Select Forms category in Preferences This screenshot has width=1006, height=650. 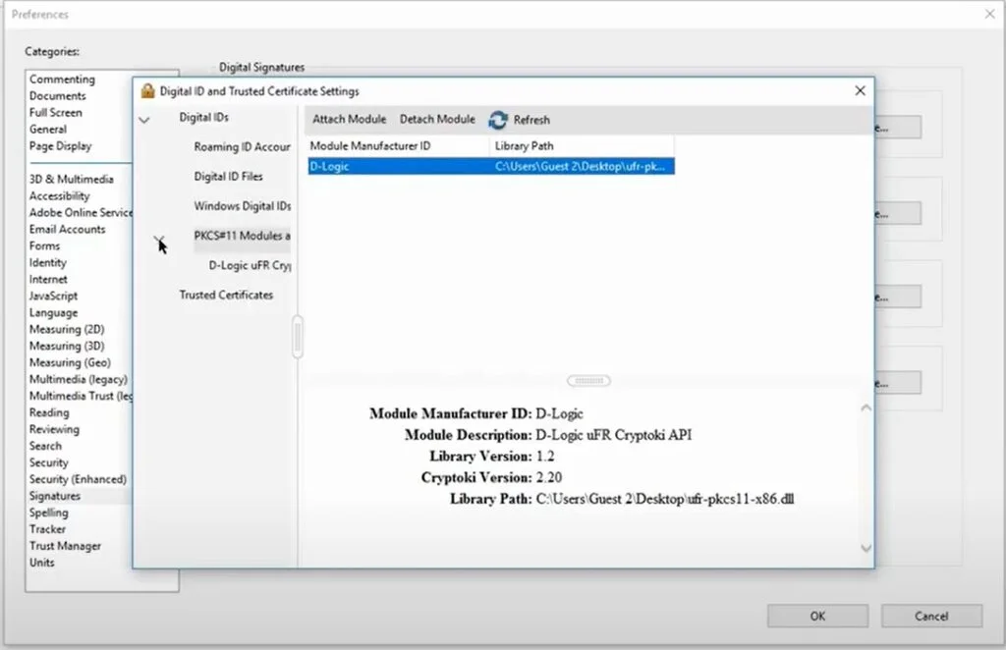44,246
